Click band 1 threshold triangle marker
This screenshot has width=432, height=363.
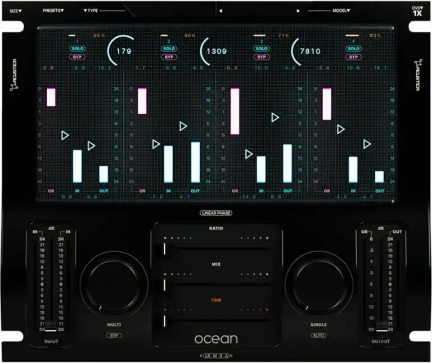65,135
